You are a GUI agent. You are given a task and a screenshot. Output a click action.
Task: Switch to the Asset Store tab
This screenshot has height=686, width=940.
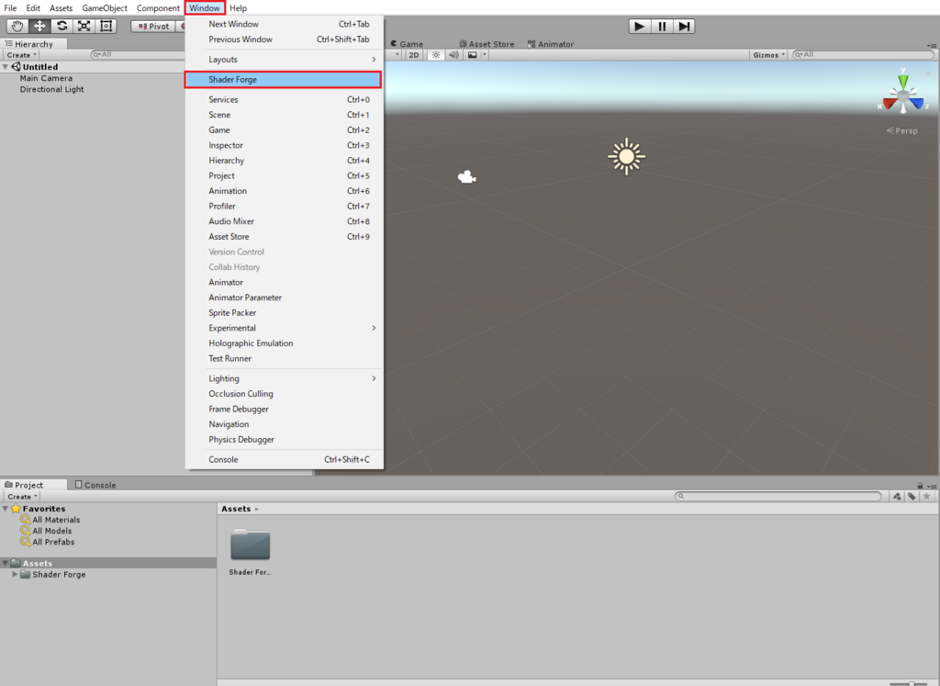(x=487, y=44)
